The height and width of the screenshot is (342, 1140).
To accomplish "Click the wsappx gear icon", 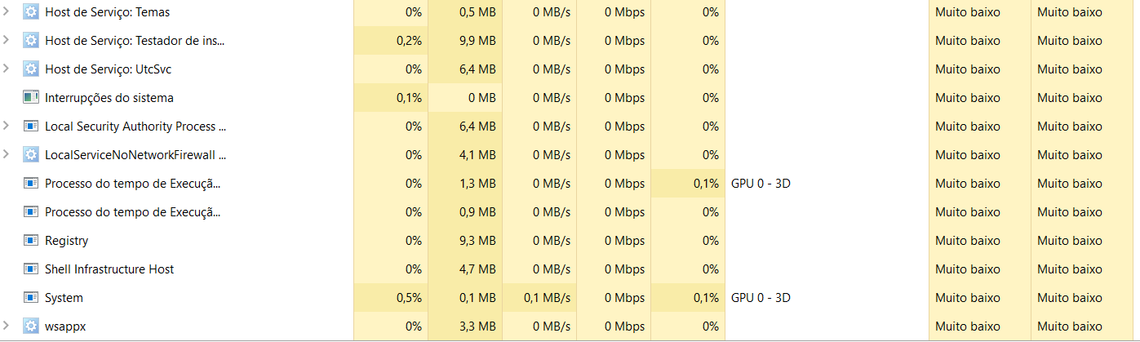I will pos(31,326).
